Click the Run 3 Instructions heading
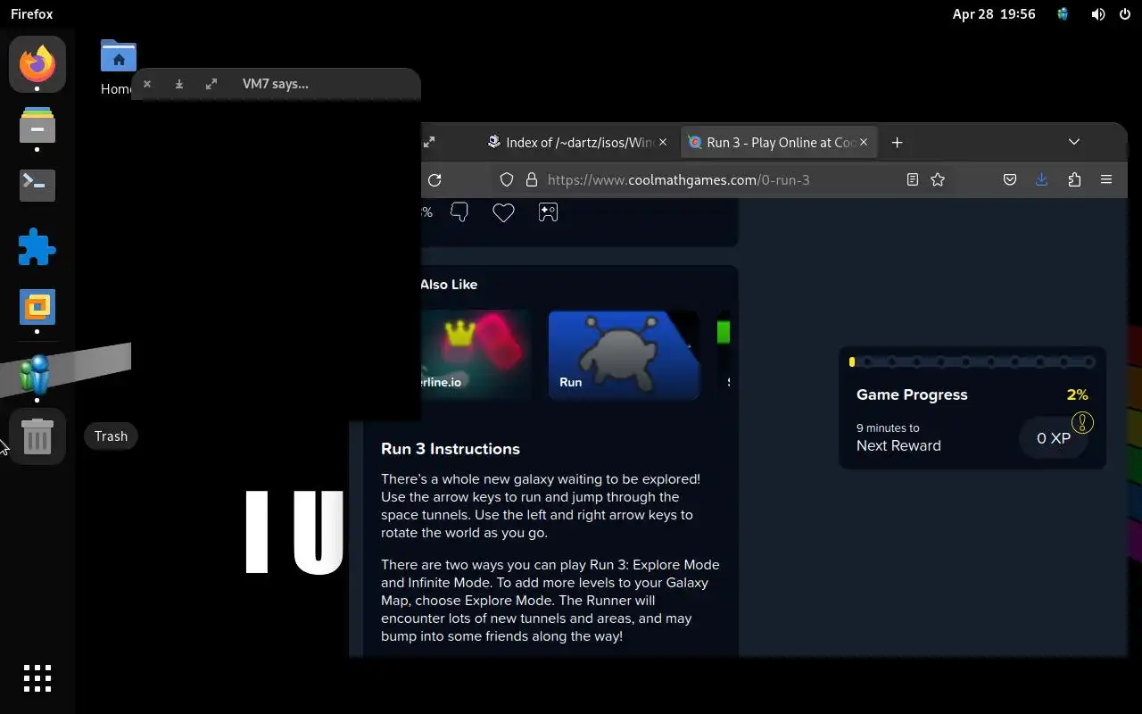The height and width of the screenshot is (714, 1142). click(x=451, y=449)
